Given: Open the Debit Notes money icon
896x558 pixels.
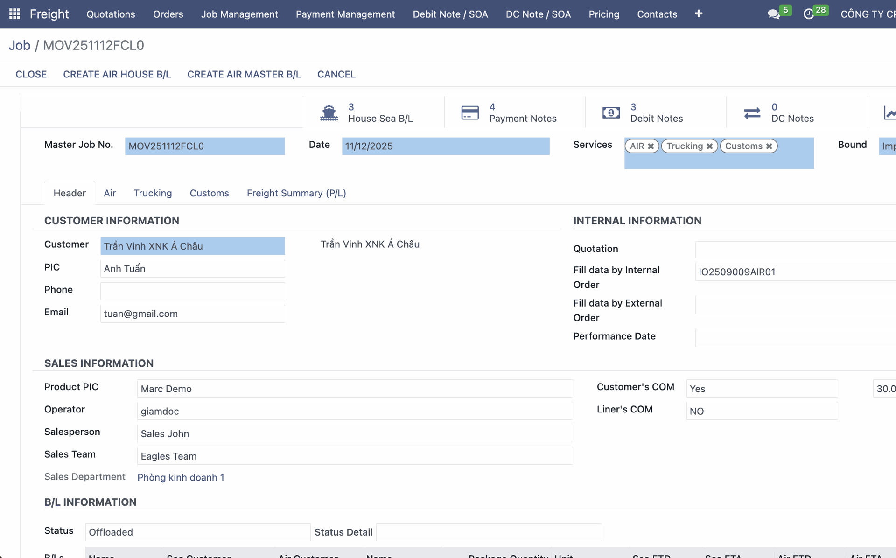Looking at the screenshot, I should point(611,112).
